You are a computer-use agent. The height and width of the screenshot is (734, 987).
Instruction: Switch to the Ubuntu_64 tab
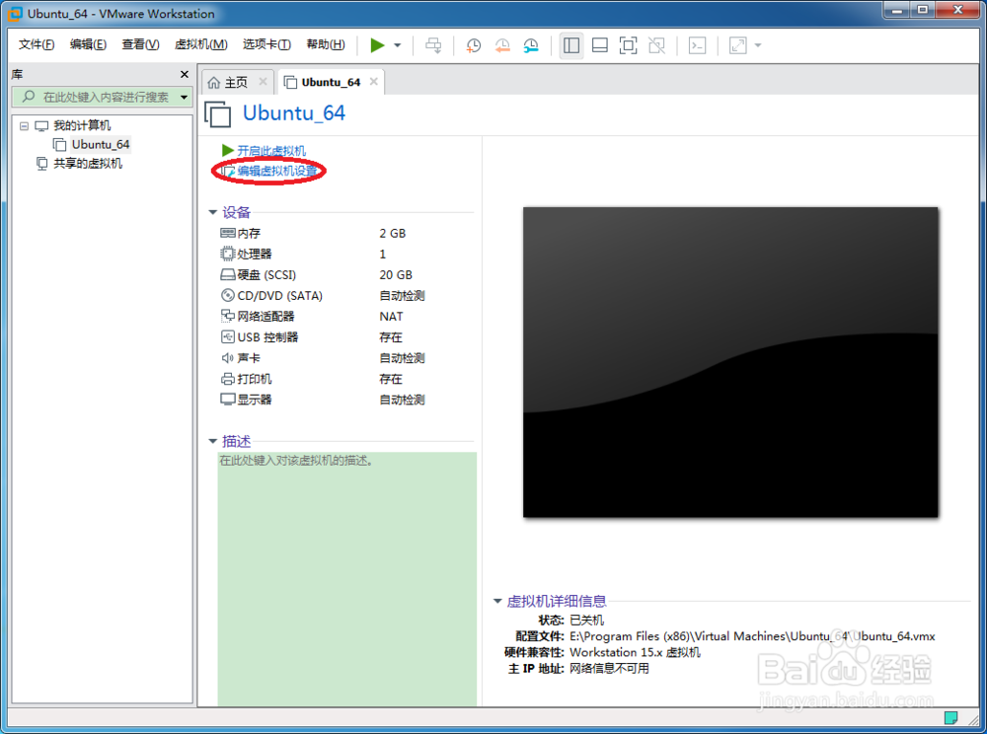[x=331, y=83]
